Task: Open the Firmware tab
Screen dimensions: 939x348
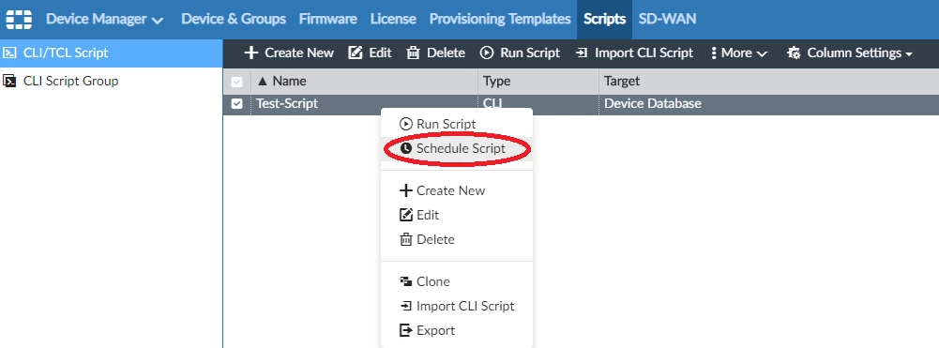Action: tap(328, 19)
